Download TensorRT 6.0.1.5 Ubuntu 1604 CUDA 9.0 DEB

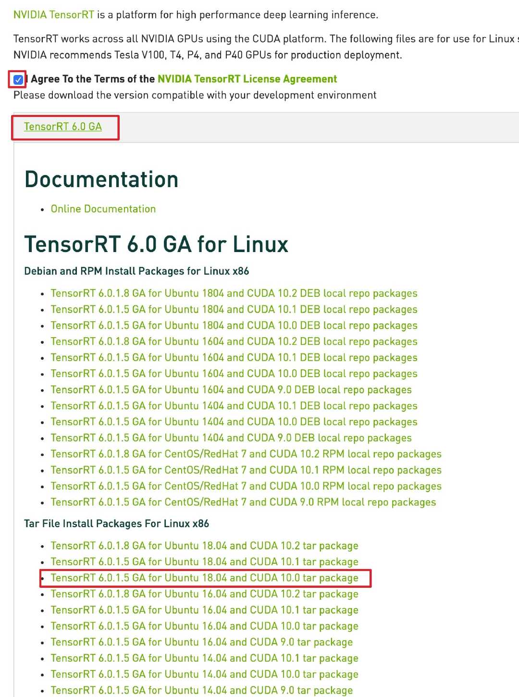231,390
